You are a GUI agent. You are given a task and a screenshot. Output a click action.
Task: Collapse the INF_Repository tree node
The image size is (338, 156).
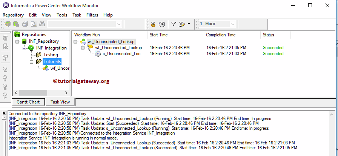(17, 41)
